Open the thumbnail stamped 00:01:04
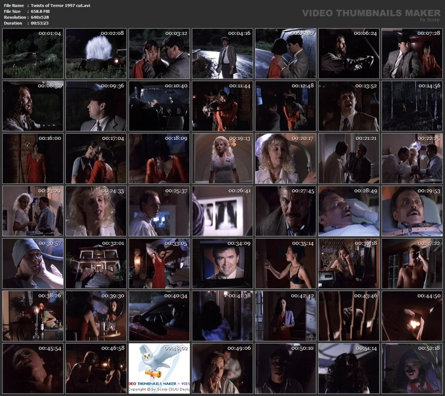This screenshot has width=445, height=396. [x=33, y=53]
